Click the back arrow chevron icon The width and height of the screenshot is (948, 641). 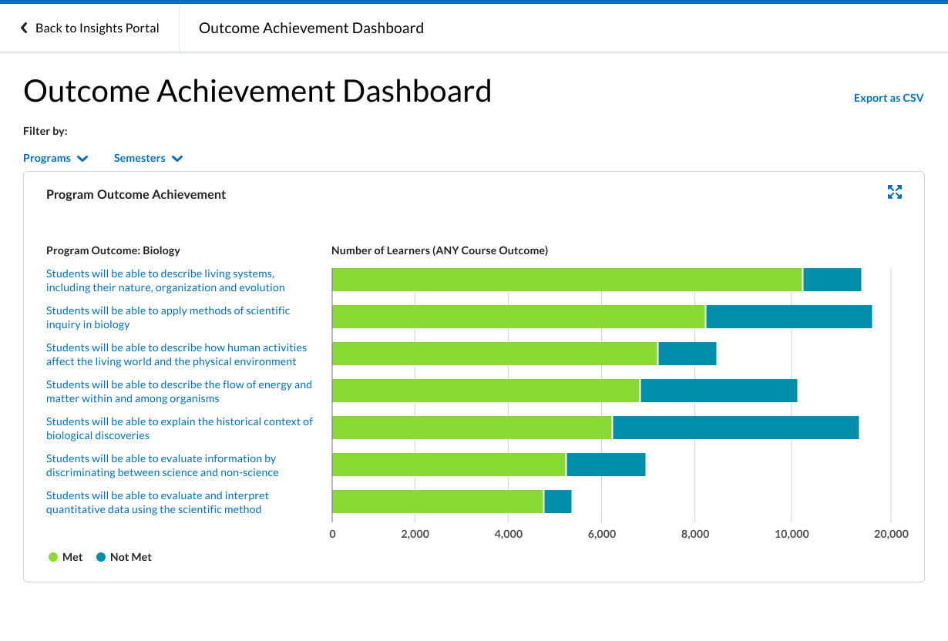tap(24, 28)
